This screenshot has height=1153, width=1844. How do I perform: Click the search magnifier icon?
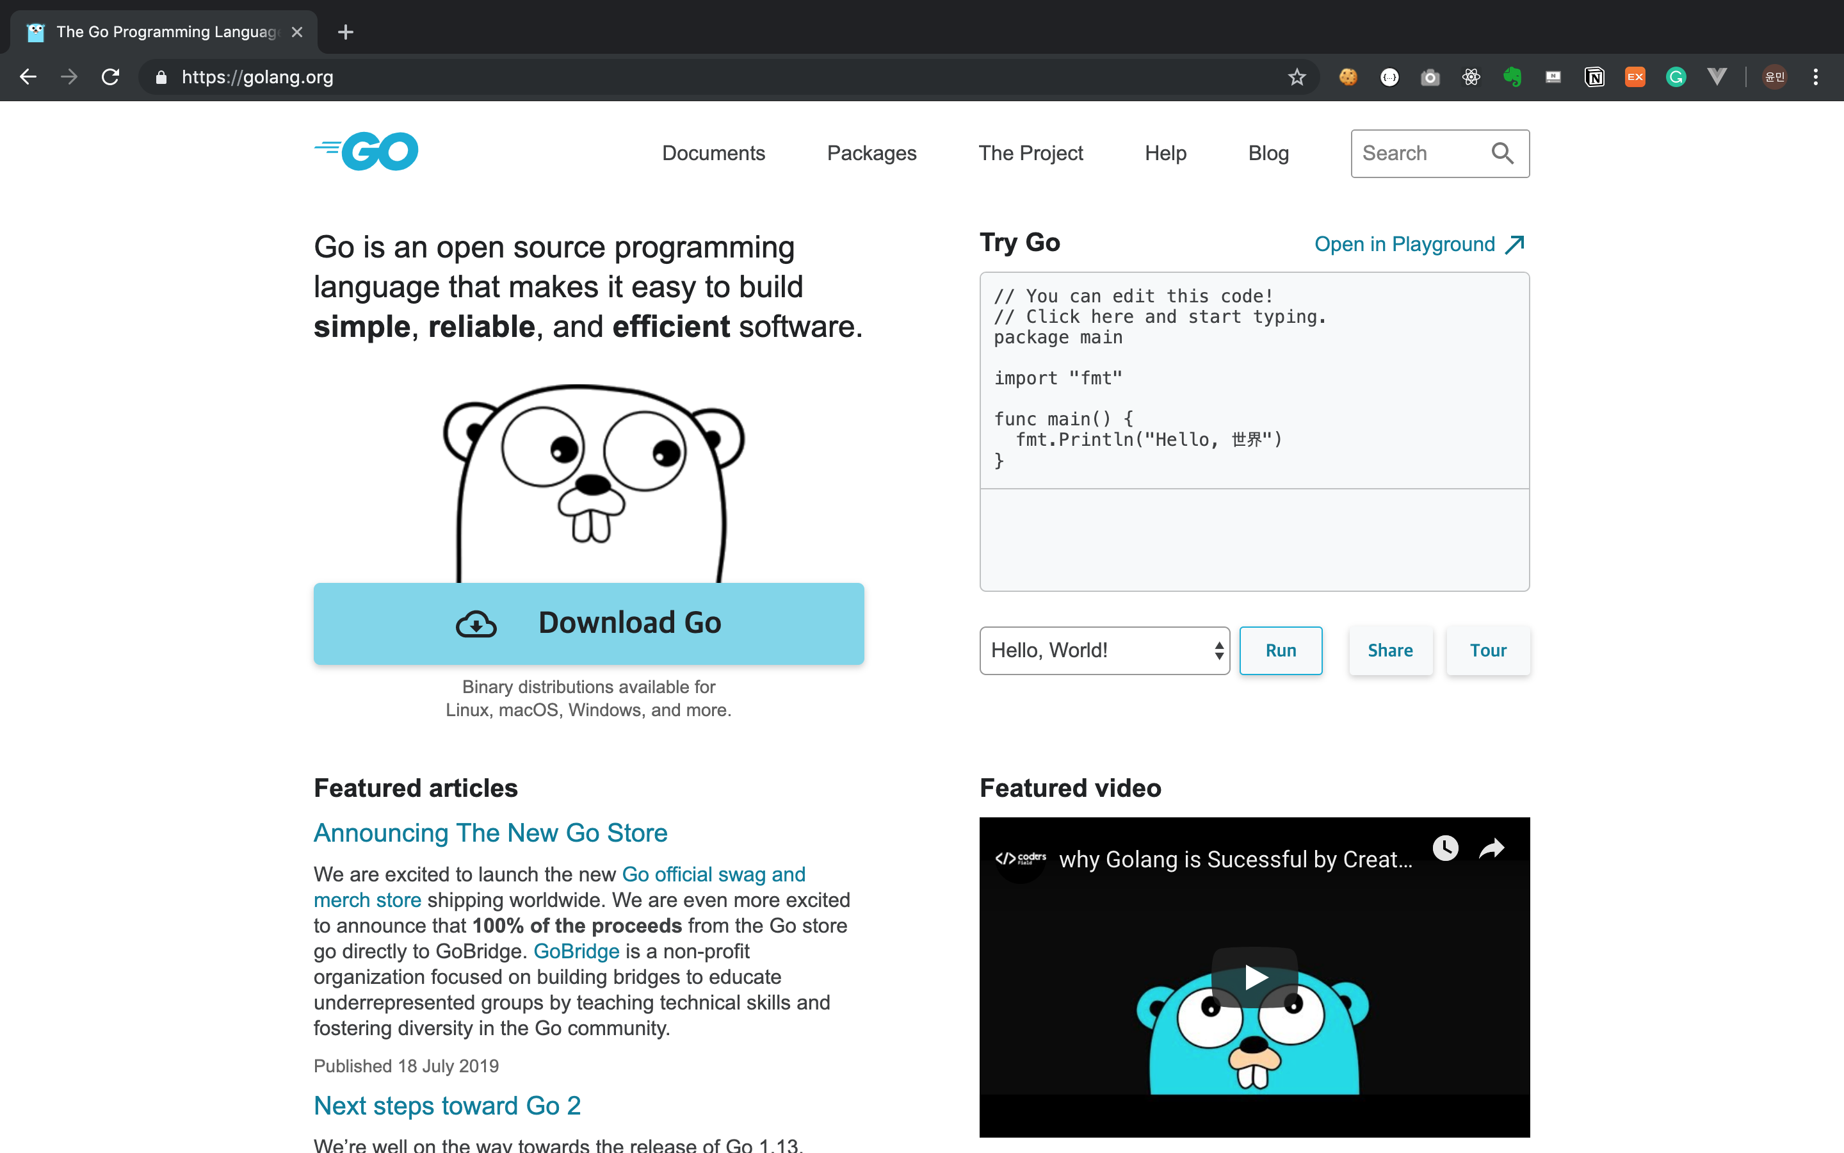click(1502, 153)
